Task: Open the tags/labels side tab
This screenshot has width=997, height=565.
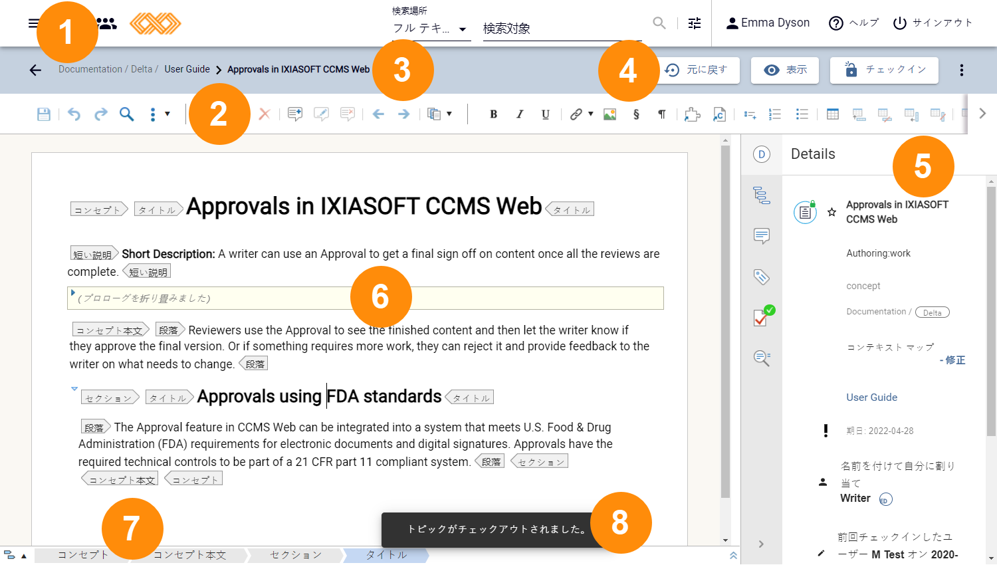Action: 762,277
